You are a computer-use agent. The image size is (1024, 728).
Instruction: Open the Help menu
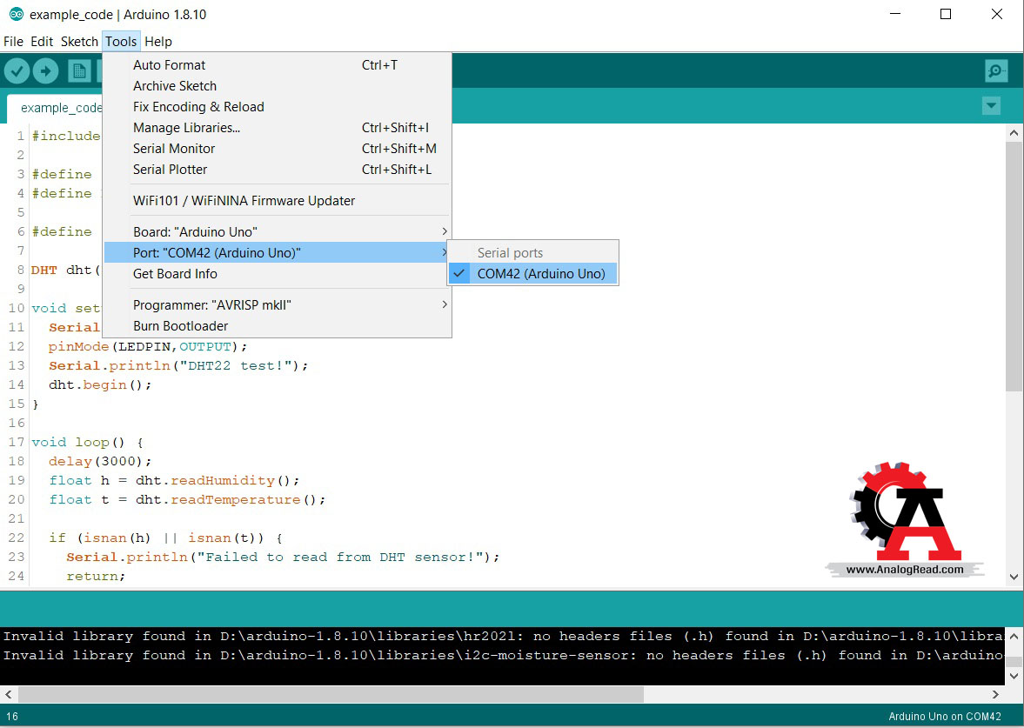(158, 41)
